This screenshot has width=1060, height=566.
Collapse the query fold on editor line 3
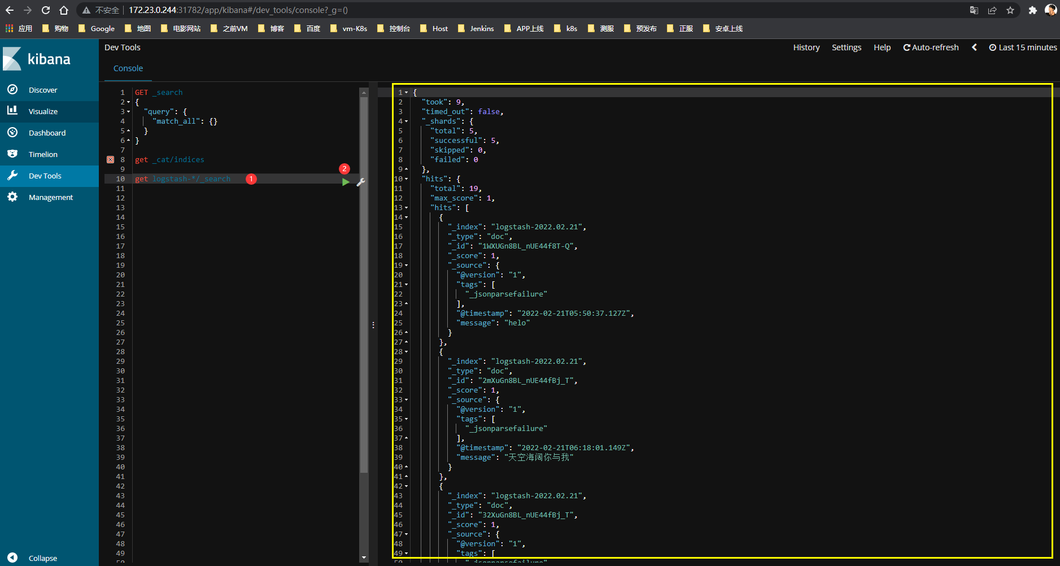point(128,112)
